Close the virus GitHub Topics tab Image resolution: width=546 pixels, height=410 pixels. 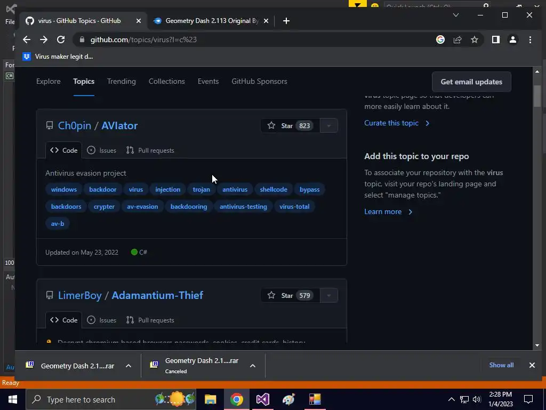click(x=139, y=21)
